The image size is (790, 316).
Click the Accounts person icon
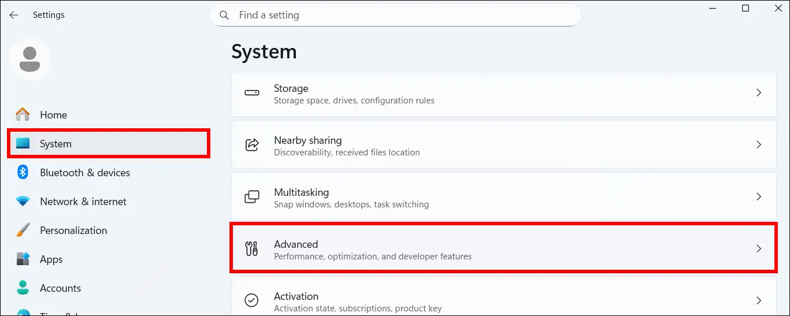coord(23,288)
